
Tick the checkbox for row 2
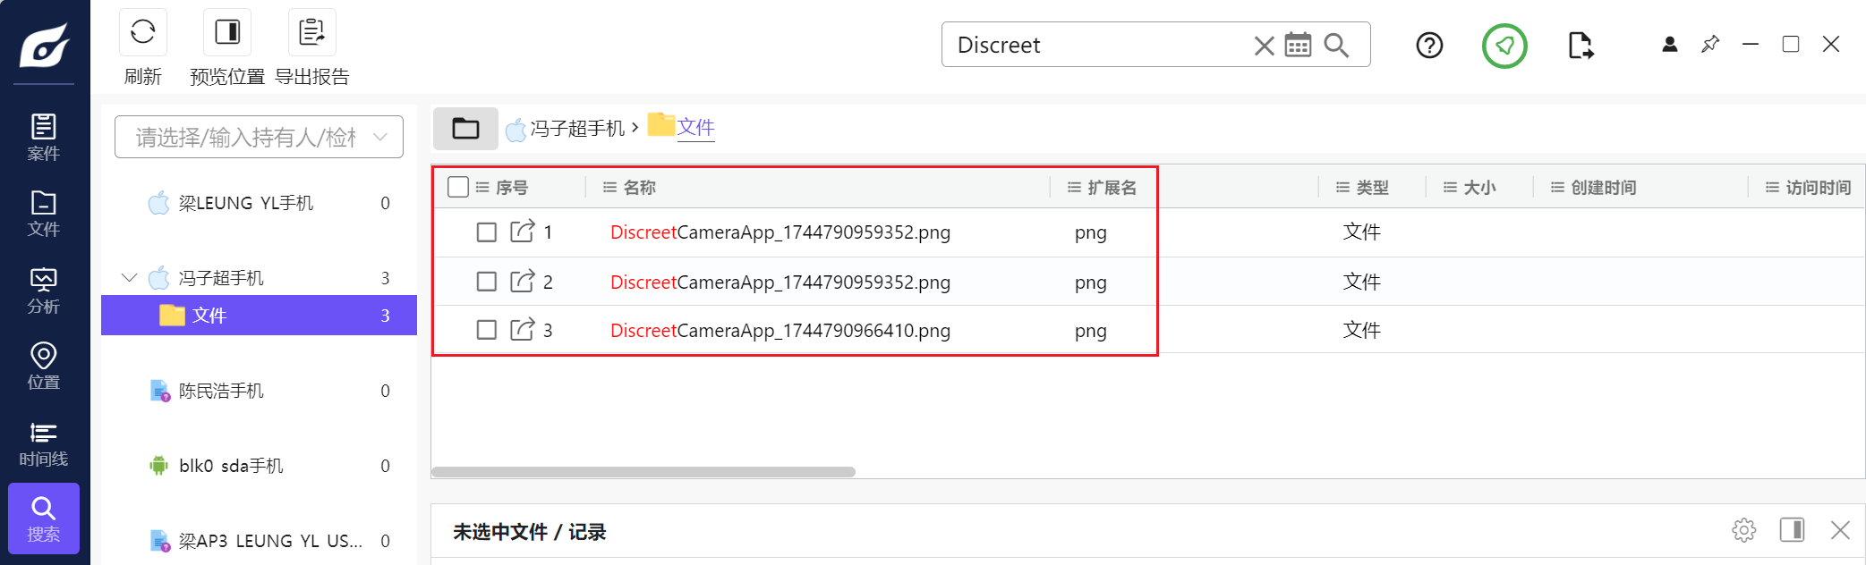pyautogui.click(x=487, y=282)
